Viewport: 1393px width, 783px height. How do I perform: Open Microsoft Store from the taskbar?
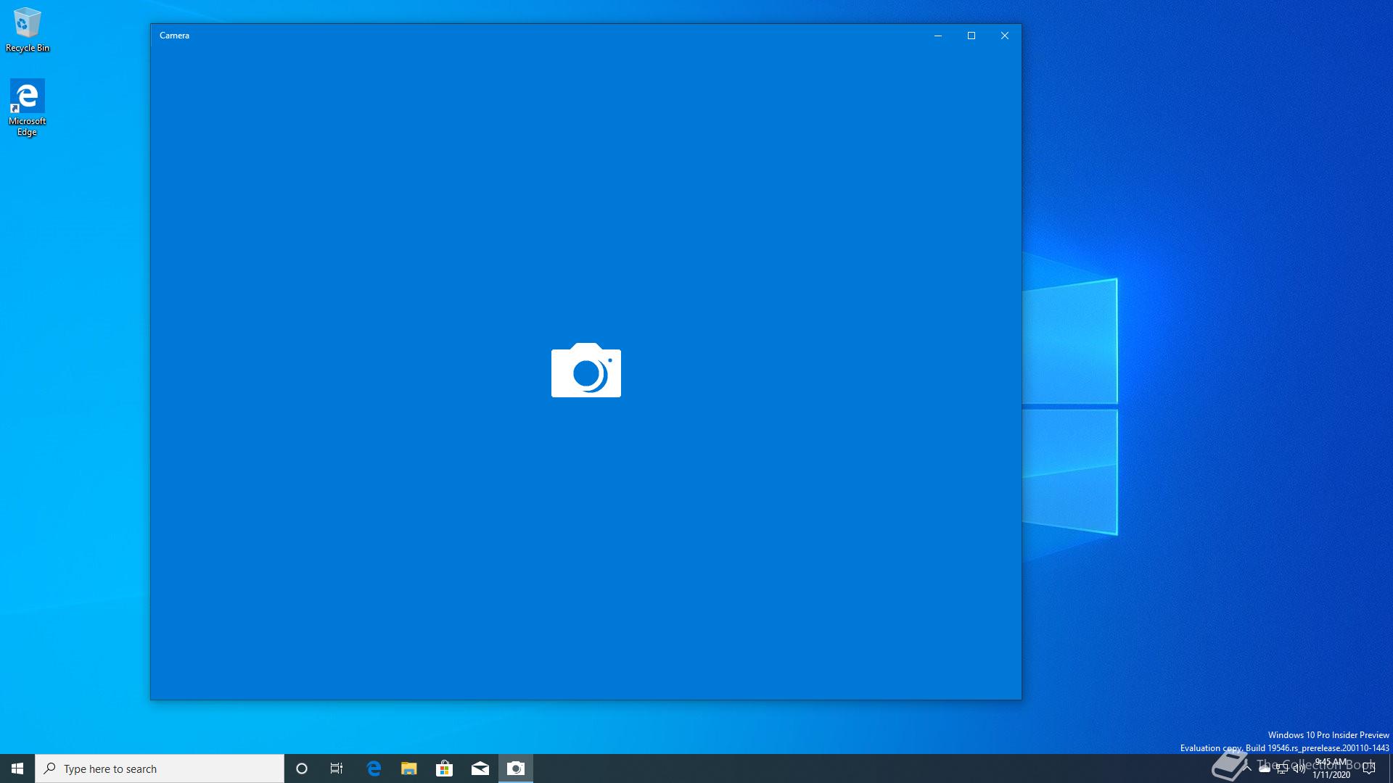445,768
